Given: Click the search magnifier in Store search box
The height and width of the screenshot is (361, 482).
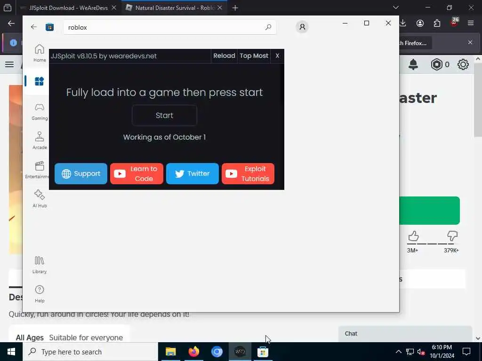Looking at the screenshot, I should (x=268, y=27).
